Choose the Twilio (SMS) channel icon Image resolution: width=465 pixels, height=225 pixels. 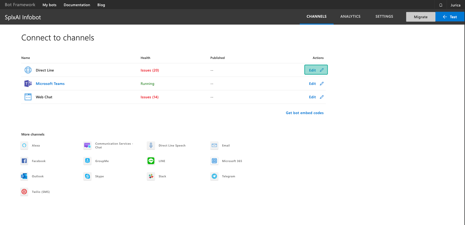(24, 192)
